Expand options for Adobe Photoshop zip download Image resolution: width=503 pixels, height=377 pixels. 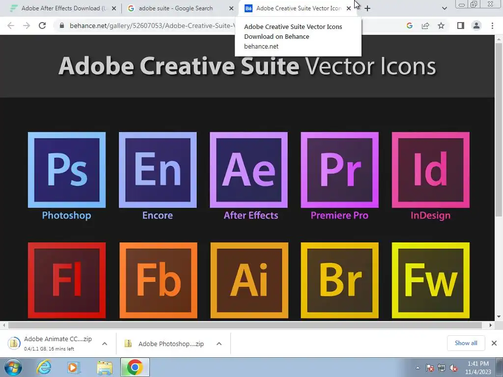(219, 344)
